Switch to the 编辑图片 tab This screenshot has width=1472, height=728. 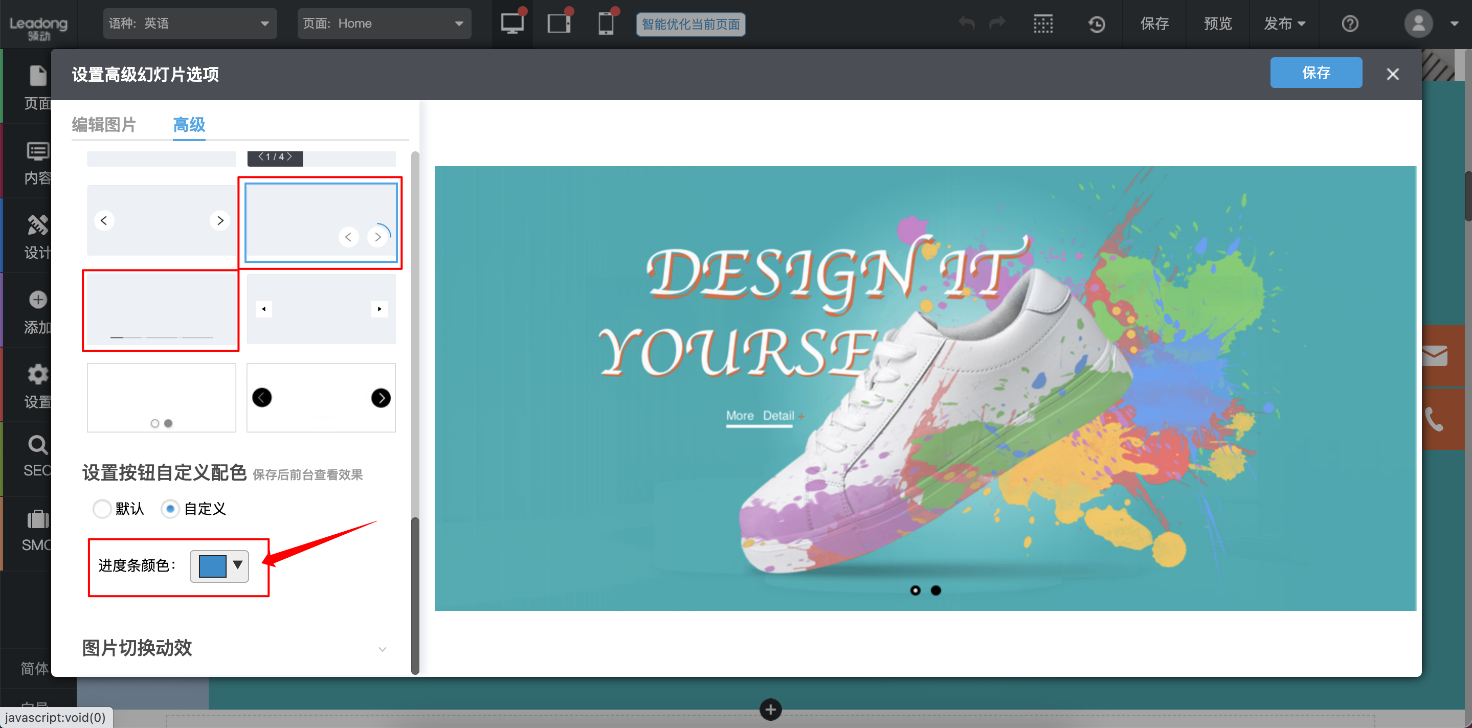tap(104, 124)
